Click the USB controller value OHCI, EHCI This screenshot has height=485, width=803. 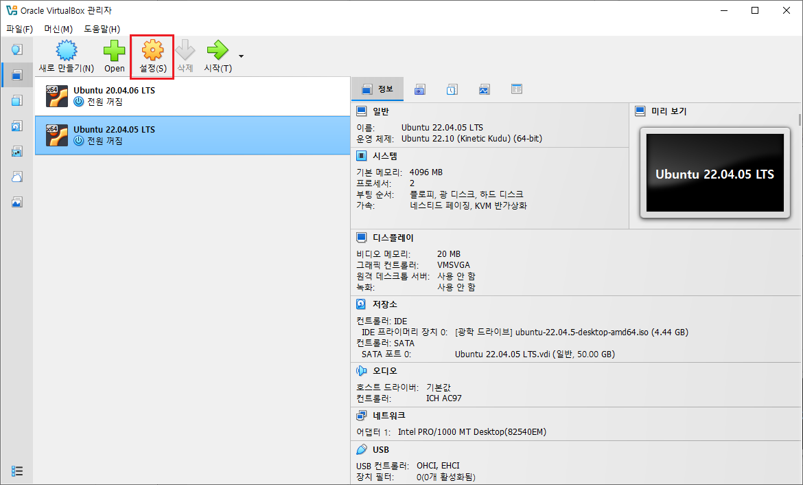click(438, 466)
